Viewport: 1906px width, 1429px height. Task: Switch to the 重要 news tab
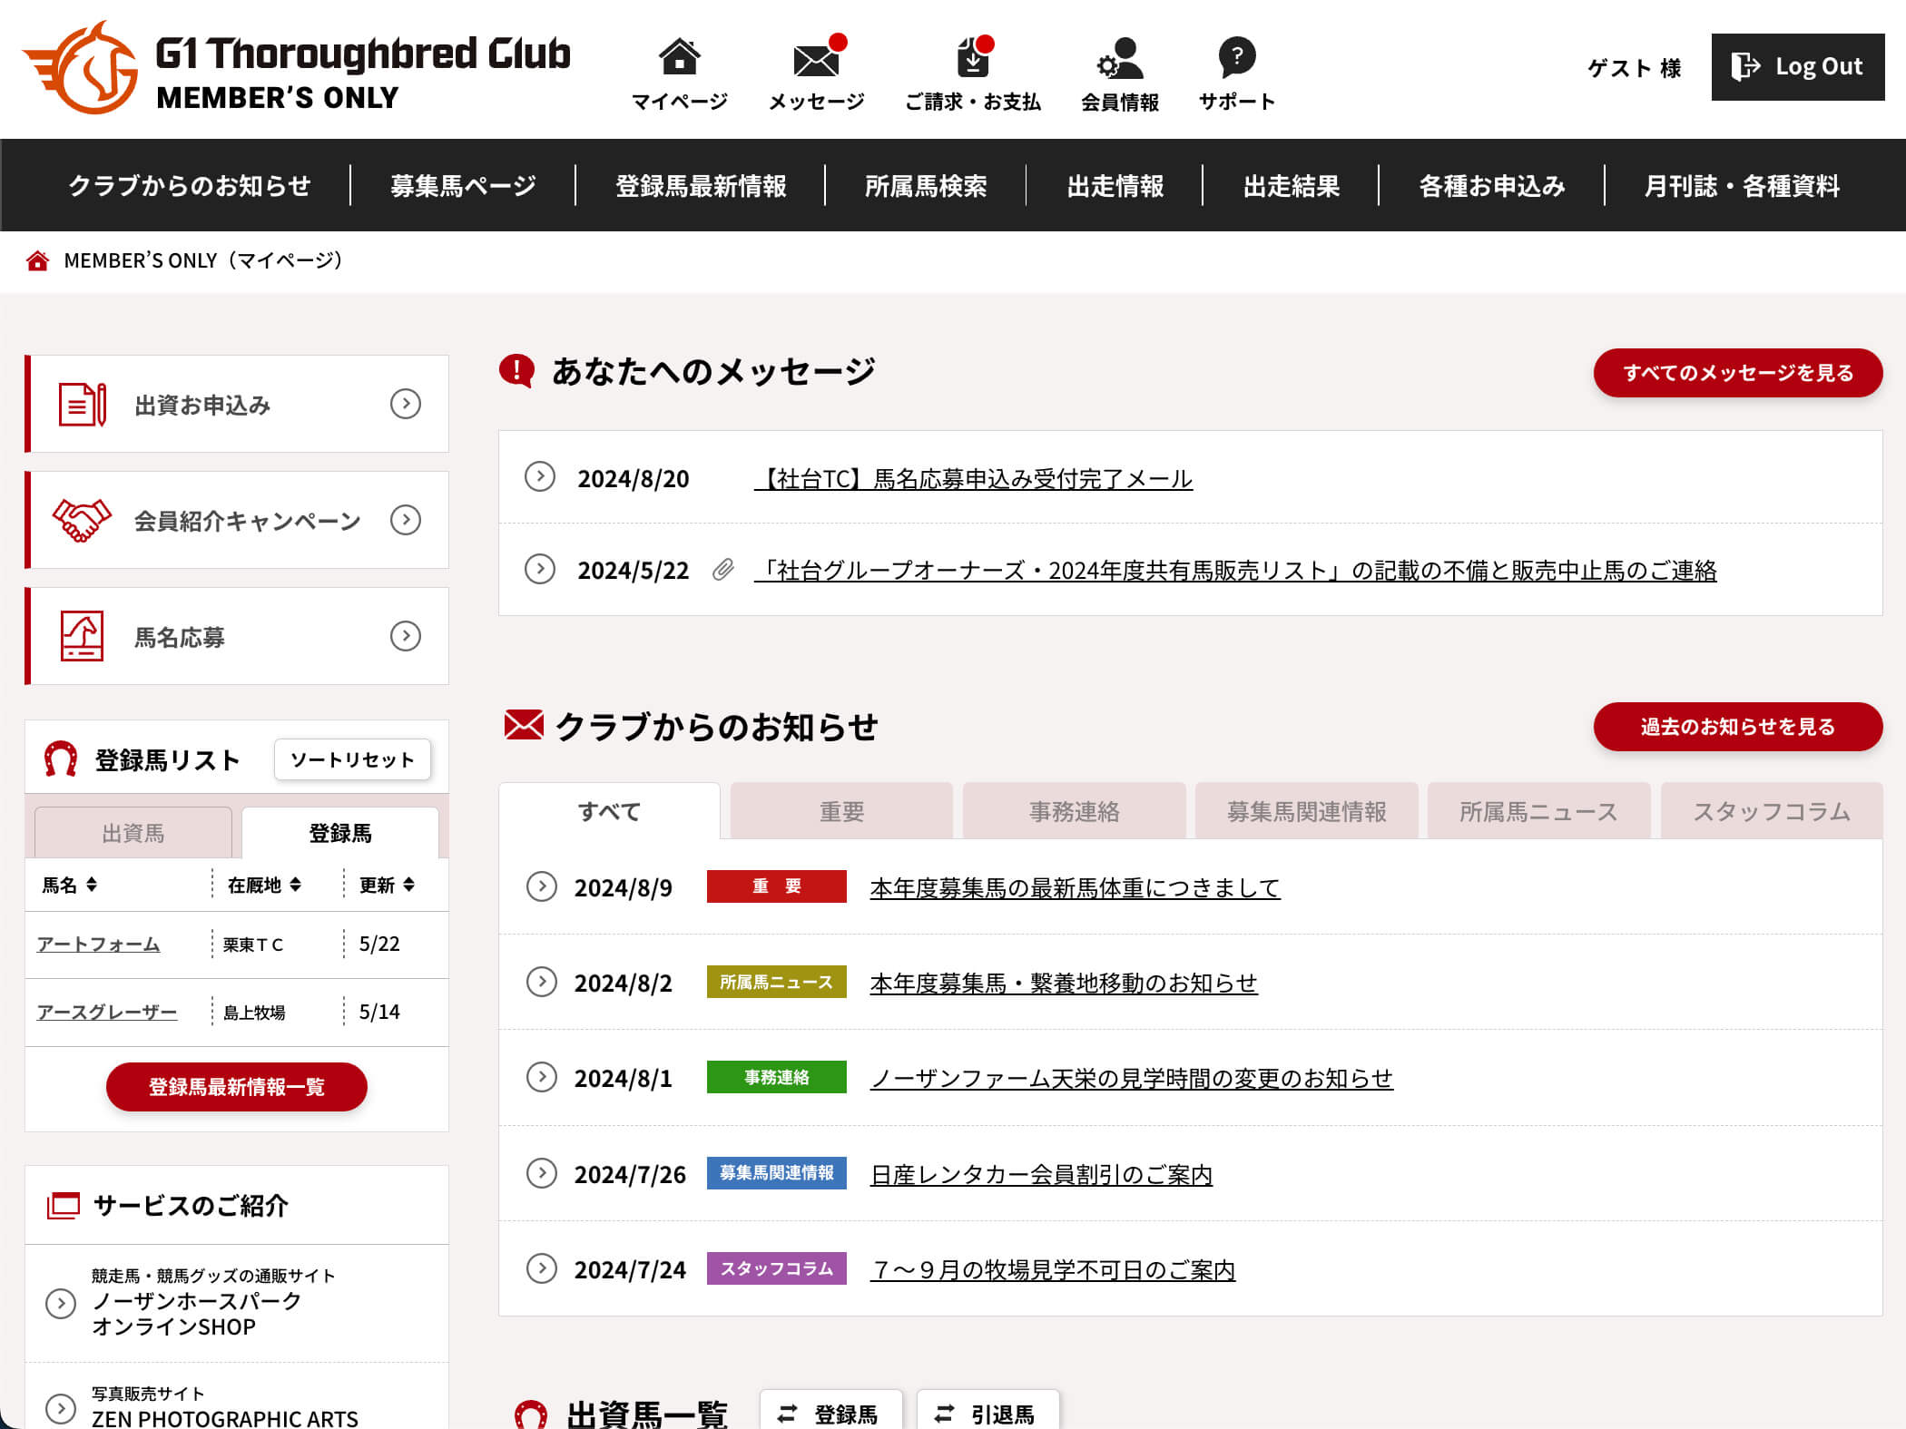click(841, 811)
